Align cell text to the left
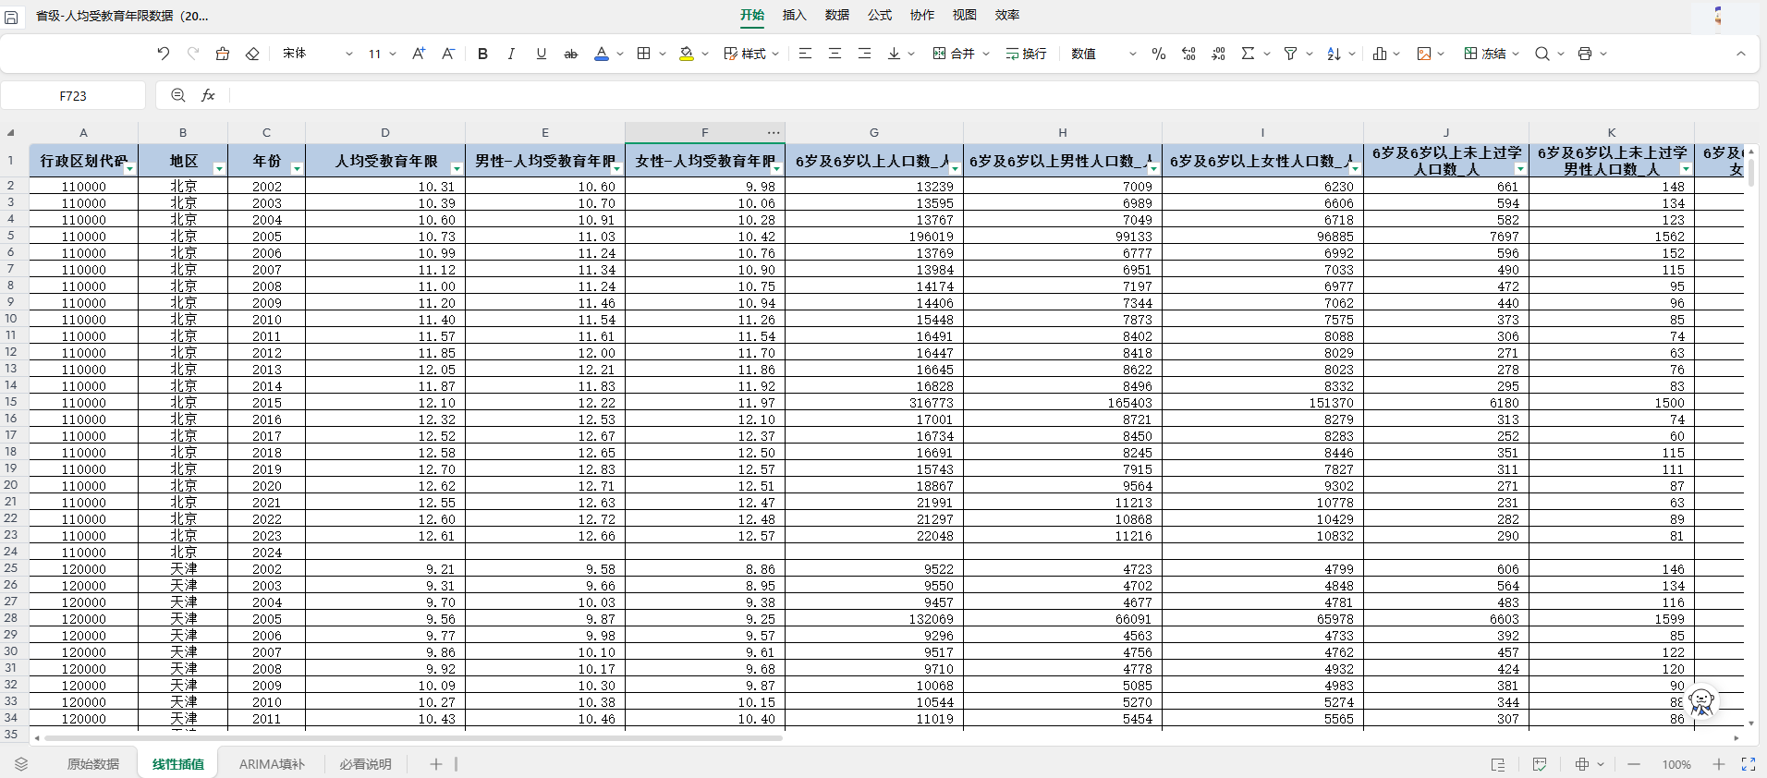 (x=805, y=54)
